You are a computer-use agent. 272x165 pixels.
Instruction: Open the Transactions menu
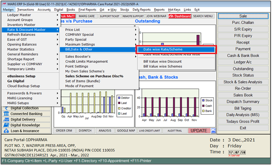coord(25,10)
